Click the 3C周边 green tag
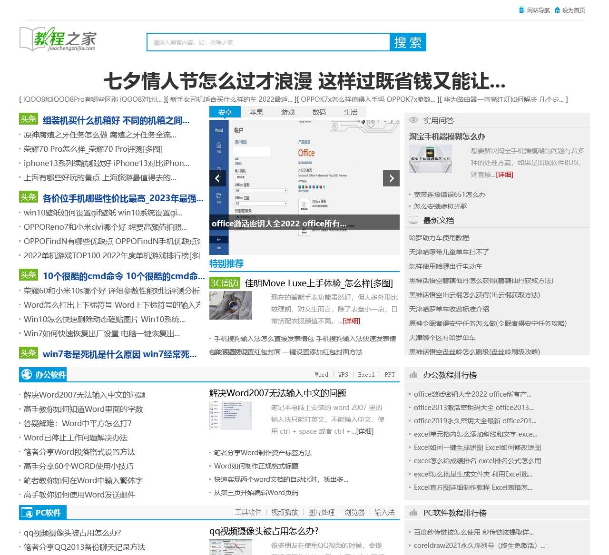The height and width of the screenshot is (555, 609). (225, 283)
